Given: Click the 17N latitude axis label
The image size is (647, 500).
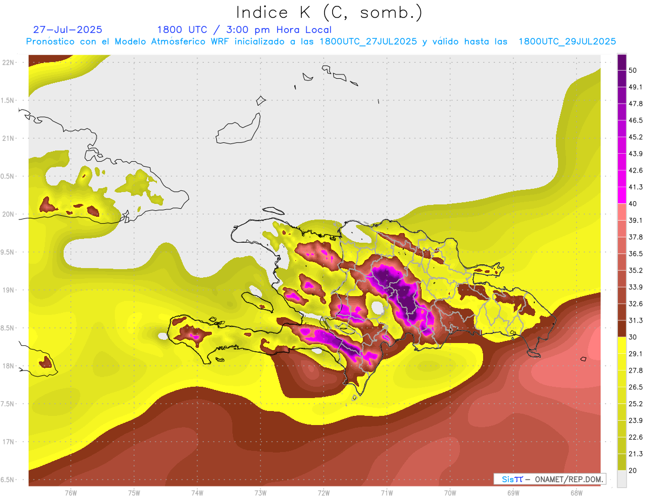Looking at the screenshot, I should pos(9,442).
